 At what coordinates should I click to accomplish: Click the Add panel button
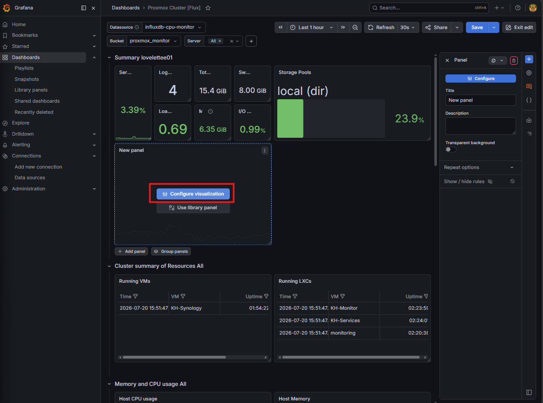click(x=131, y=252)
